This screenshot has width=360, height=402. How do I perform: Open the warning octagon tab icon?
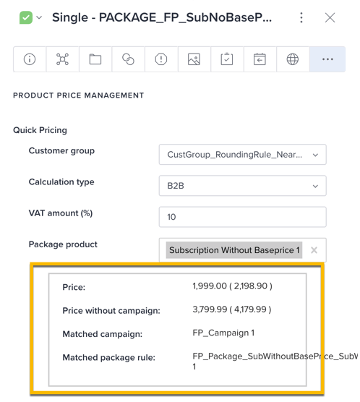(x=161, y=59)
